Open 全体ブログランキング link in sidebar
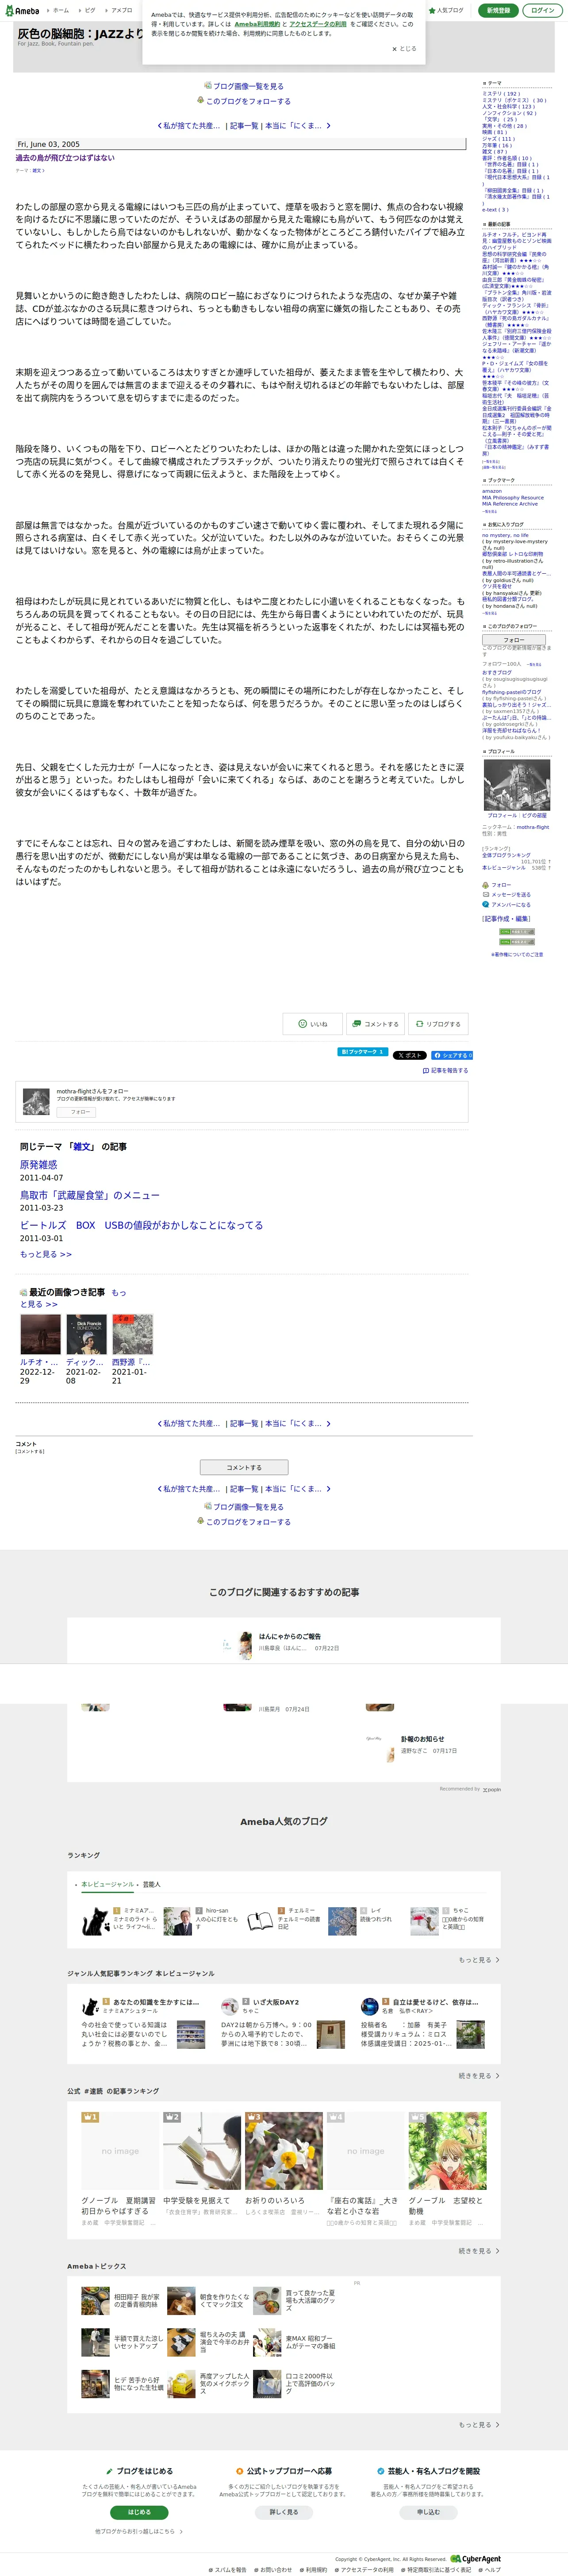 pos(506,855)
